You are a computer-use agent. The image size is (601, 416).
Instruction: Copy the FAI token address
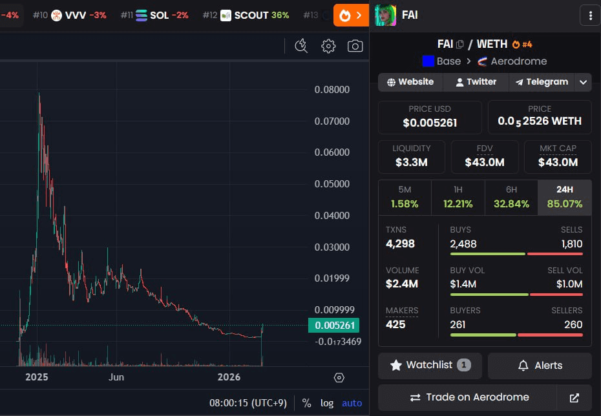(460, 45)
